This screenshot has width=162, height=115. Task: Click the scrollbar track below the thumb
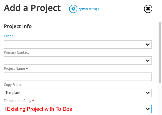[x=160, y=99]
